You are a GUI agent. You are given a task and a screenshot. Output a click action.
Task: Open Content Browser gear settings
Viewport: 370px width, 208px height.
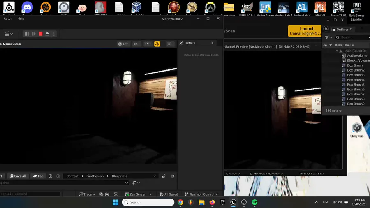pyautogui.click(x=173, y=176)
